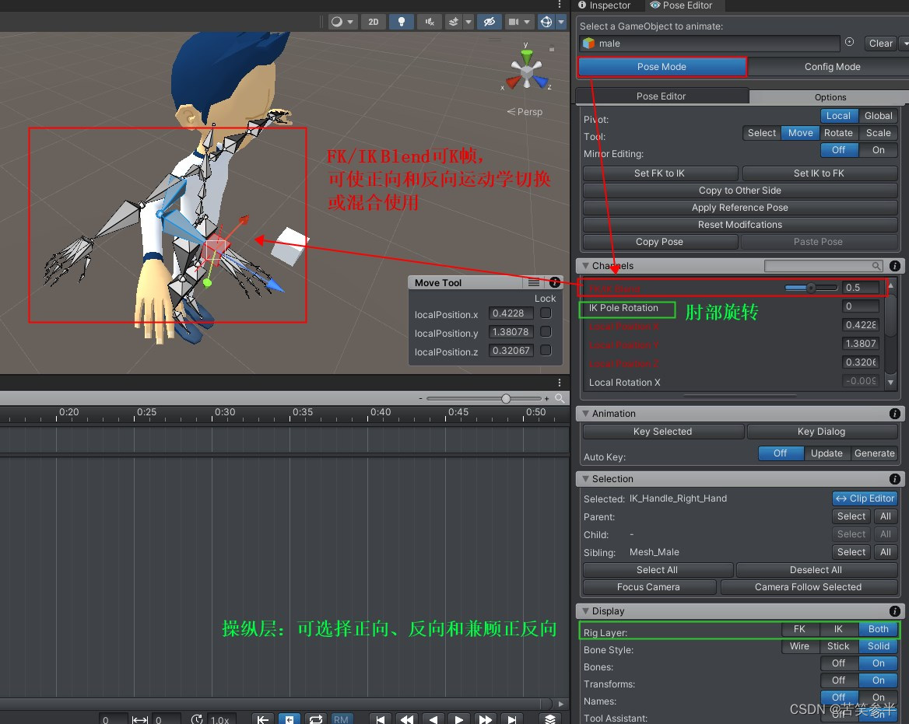
Task: Switch the scene view to 2D mode
Action: point(373,22)
